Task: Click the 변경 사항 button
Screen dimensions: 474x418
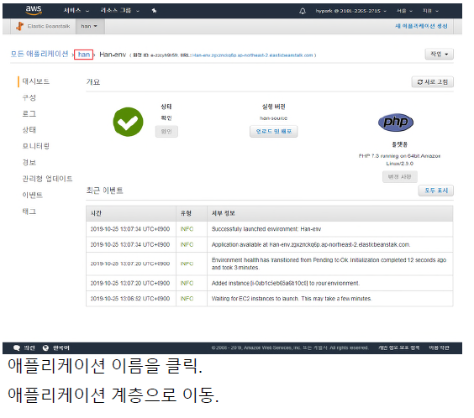Action: (400, 177)
